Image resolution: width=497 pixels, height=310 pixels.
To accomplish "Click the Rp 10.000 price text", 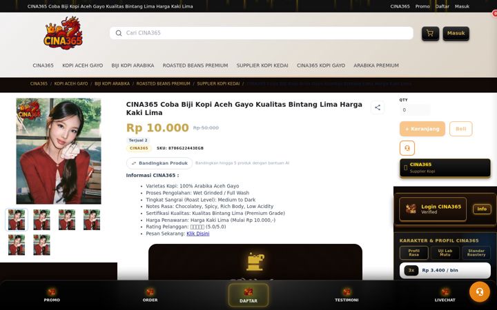I will 157,128.
